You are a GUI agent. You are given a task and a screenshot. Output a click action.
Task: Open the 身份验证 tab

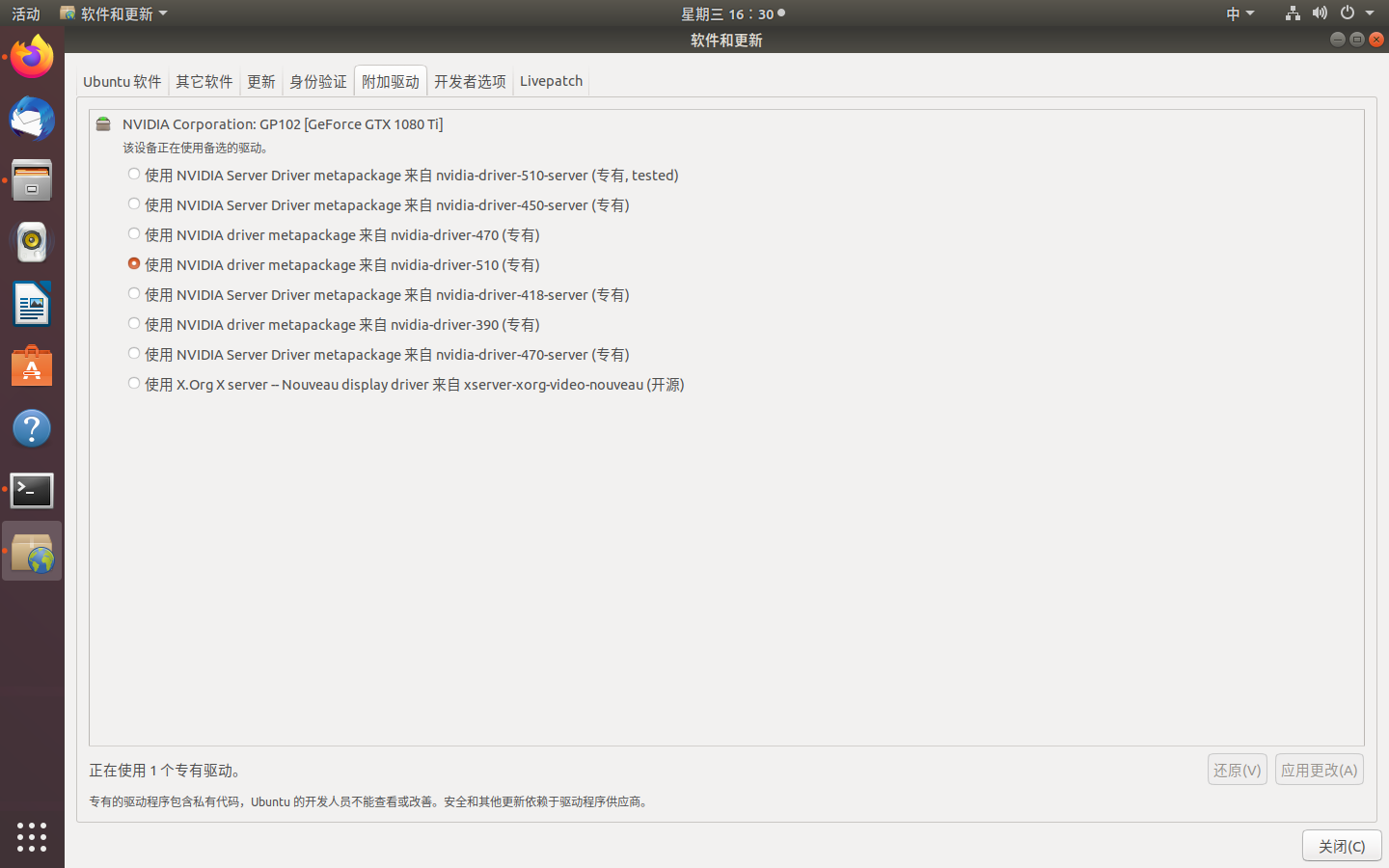pos(318,81)
